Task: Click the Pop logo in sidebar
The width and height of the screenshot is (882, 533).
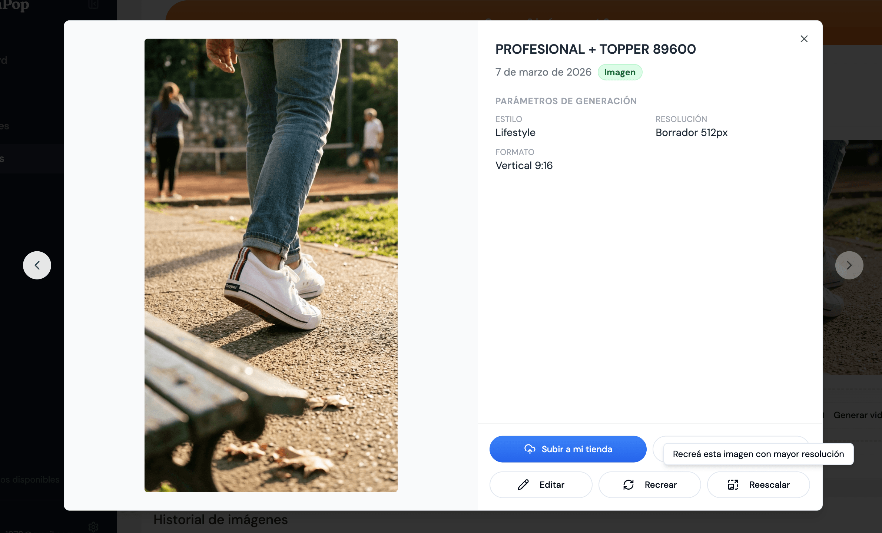Action: [x=15, y=5]
